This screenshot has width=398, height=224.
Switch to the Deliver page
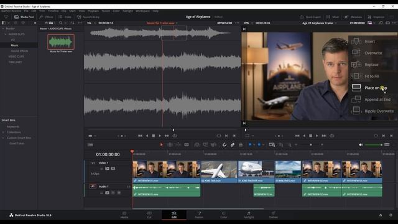point(274,215)
